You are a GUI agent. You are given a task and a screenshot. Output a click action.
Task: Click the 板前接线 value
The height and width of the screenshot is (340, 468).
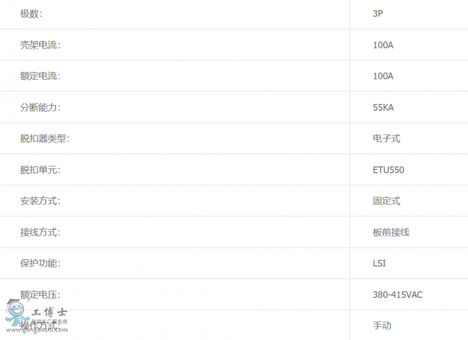coord(391,232)
